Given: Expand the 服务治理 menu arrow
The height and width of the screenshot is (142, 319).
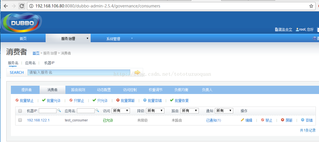Looking at the screenshot, I should pyautogui.click(x=87, y=38).
